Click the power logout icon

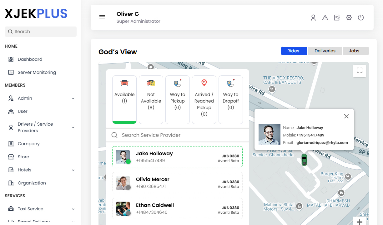[361, 18]
